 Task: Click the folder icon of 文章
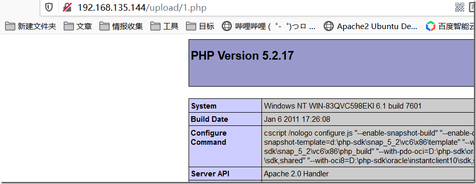pyautogui.click(x=69, y=27)
